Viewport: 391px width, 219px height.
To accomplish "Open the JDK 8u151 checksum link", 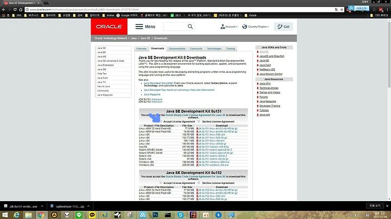I will 157,99.
